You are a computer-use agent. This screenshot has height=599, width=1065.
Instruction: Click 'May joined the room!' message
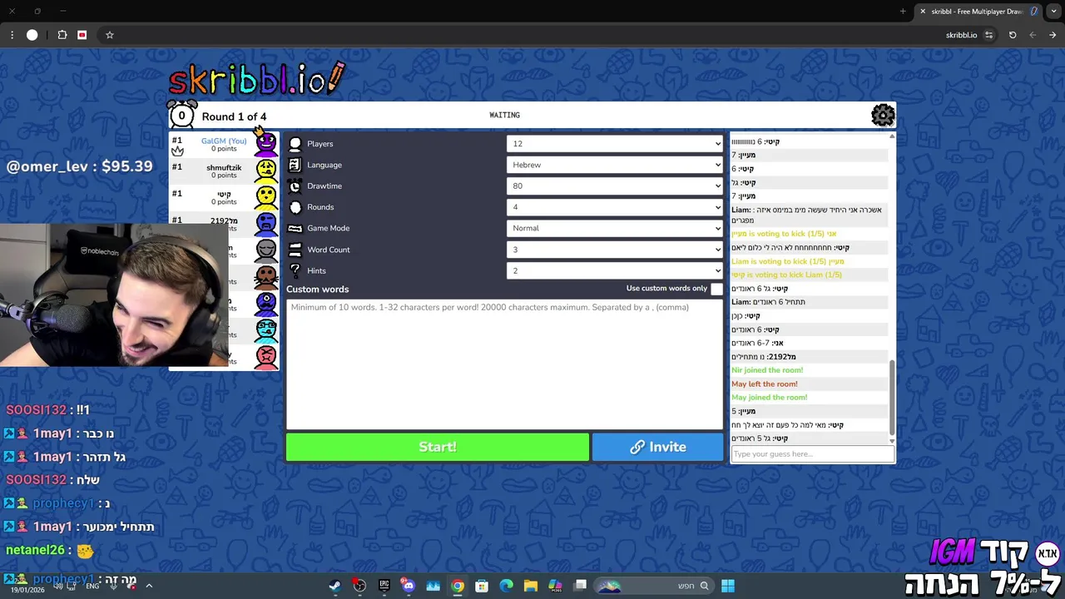coord(770,398)
